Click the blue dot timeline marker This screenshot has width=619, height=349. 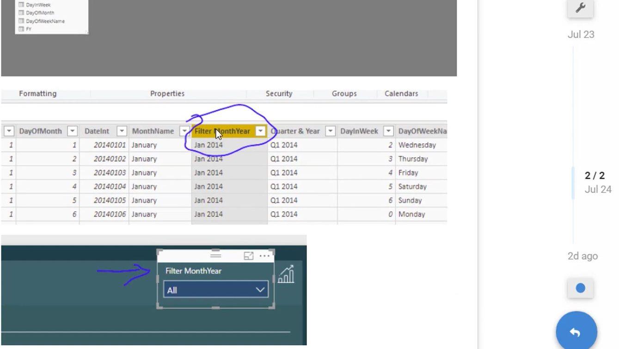tap(580, 288)
